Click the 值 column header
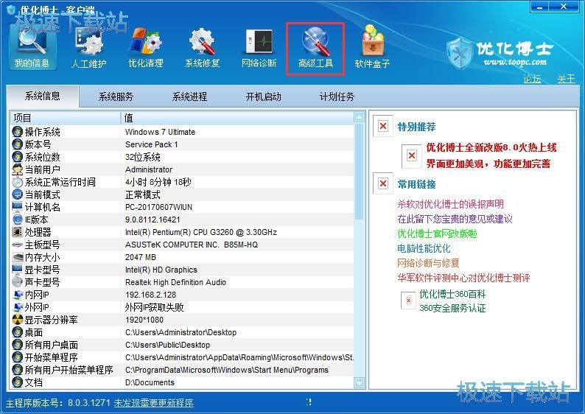585x414 pixels. tap(238, 118)
